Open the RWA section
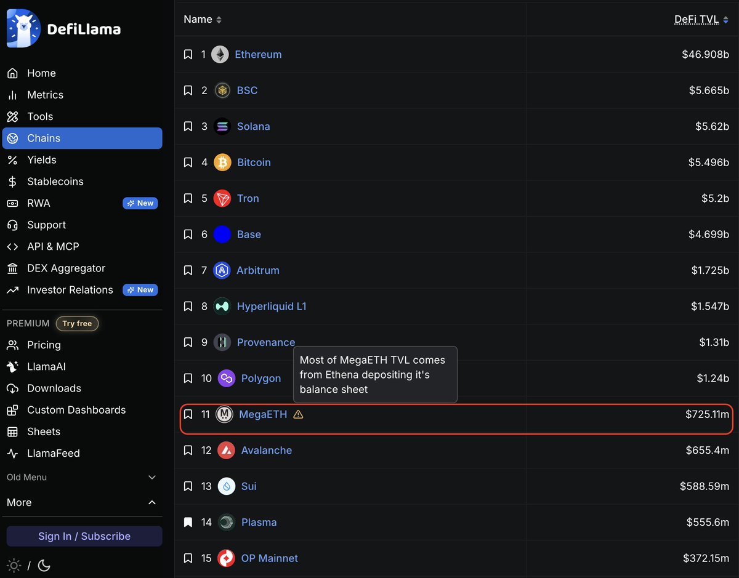The image size is (739, 578). pyautogui.click(x=82, y=203)
